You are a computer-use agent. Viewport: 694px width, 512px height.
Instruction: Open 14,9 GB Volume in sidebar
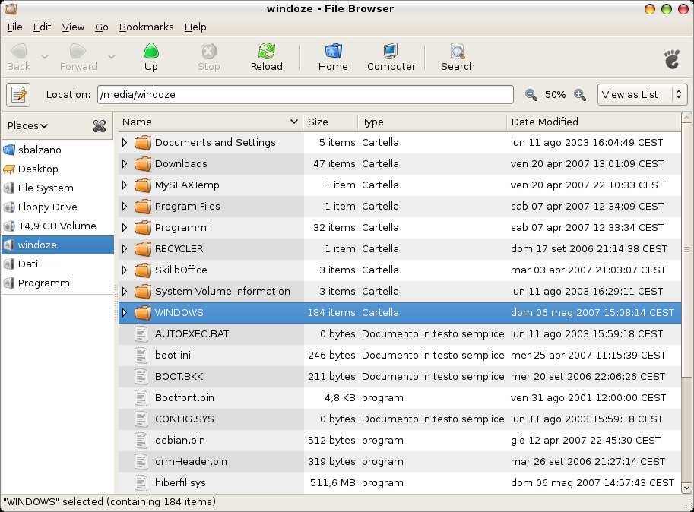58,226
